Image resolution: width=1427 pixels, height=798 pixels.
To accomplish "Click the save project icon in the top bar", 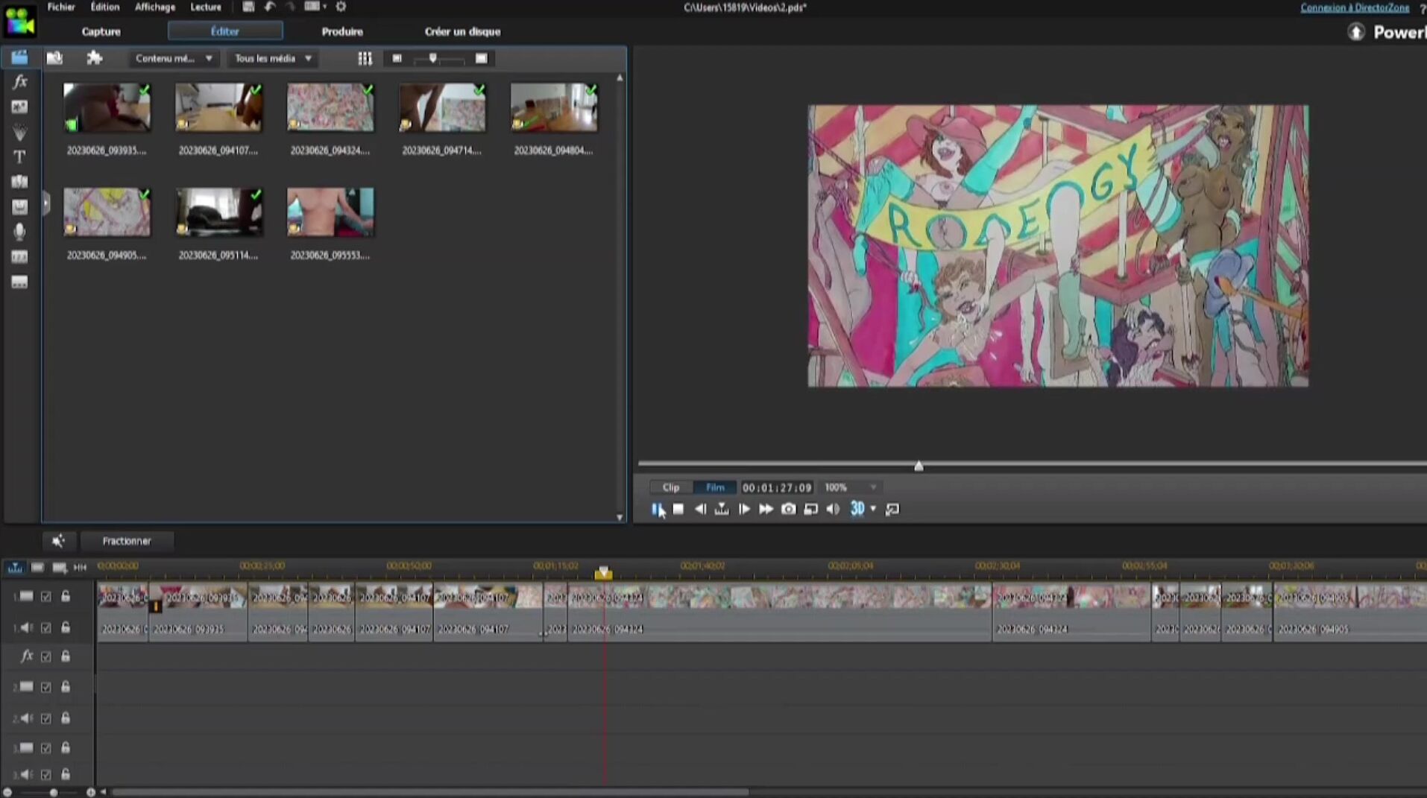I will click(248, 7).
